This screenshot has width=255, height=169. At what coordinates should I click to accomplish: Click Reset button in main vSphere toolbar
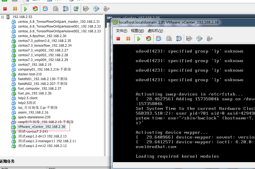pos(35,9)
